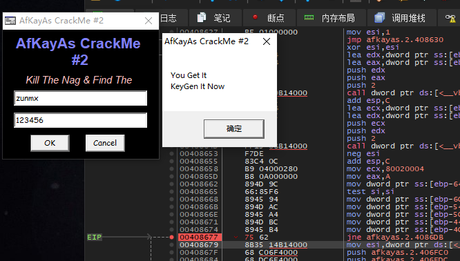Select address 00408679 row
Screen dimensions: 460x261
(x=199, y=245)
